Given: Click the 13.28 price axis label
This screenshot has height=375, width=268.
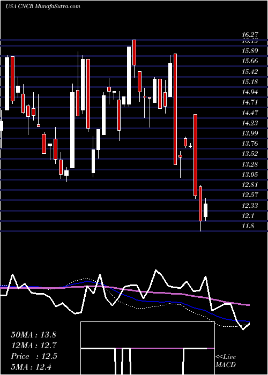Looking at the screenshot, I should (250, 164).
